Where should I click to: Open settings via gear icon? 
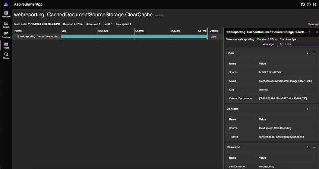(x=315, y=4)
